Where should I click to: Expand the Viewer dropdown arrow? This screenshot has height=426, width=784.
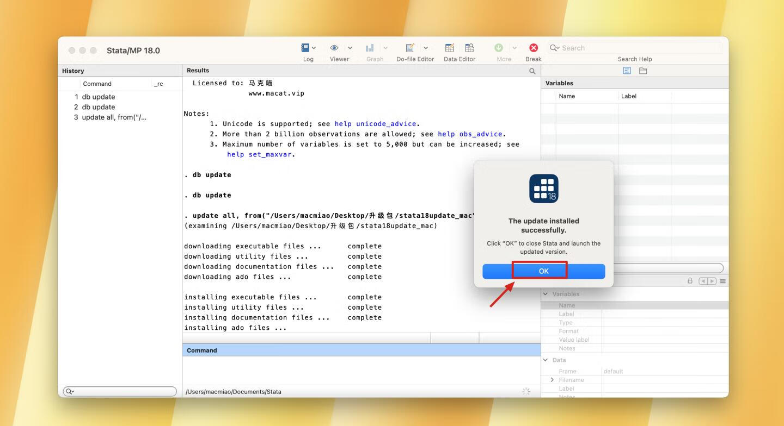[350, 48]
